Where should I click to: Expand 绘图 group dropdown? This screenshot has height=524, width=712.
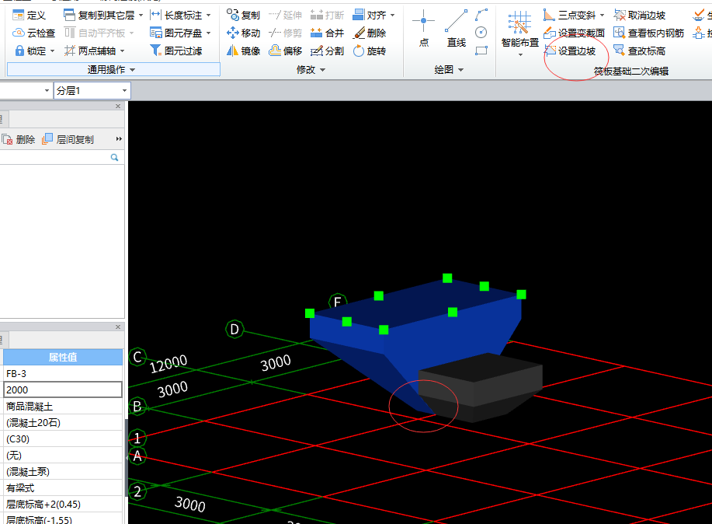(461, 70)
